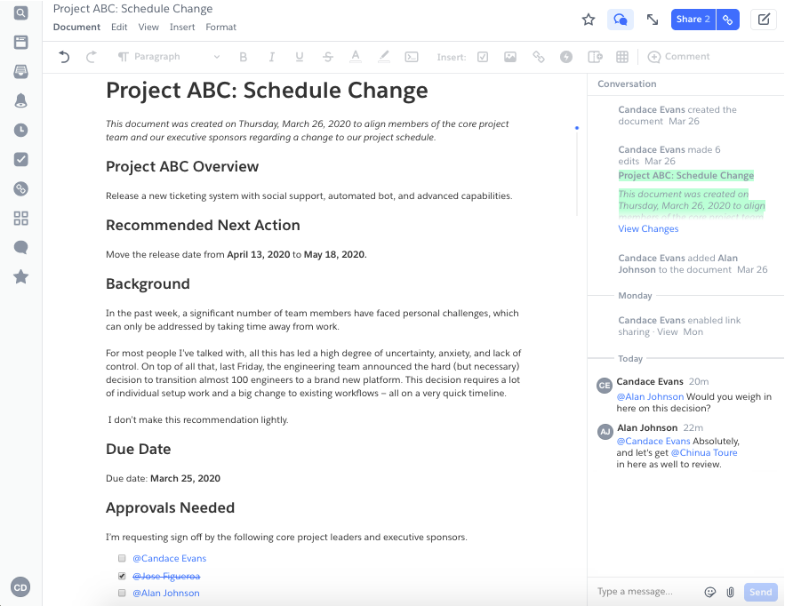Image resolution: width=785 pixels, height=606 pixels.
Task: Open the Format menu
Action: click(220, 27)
